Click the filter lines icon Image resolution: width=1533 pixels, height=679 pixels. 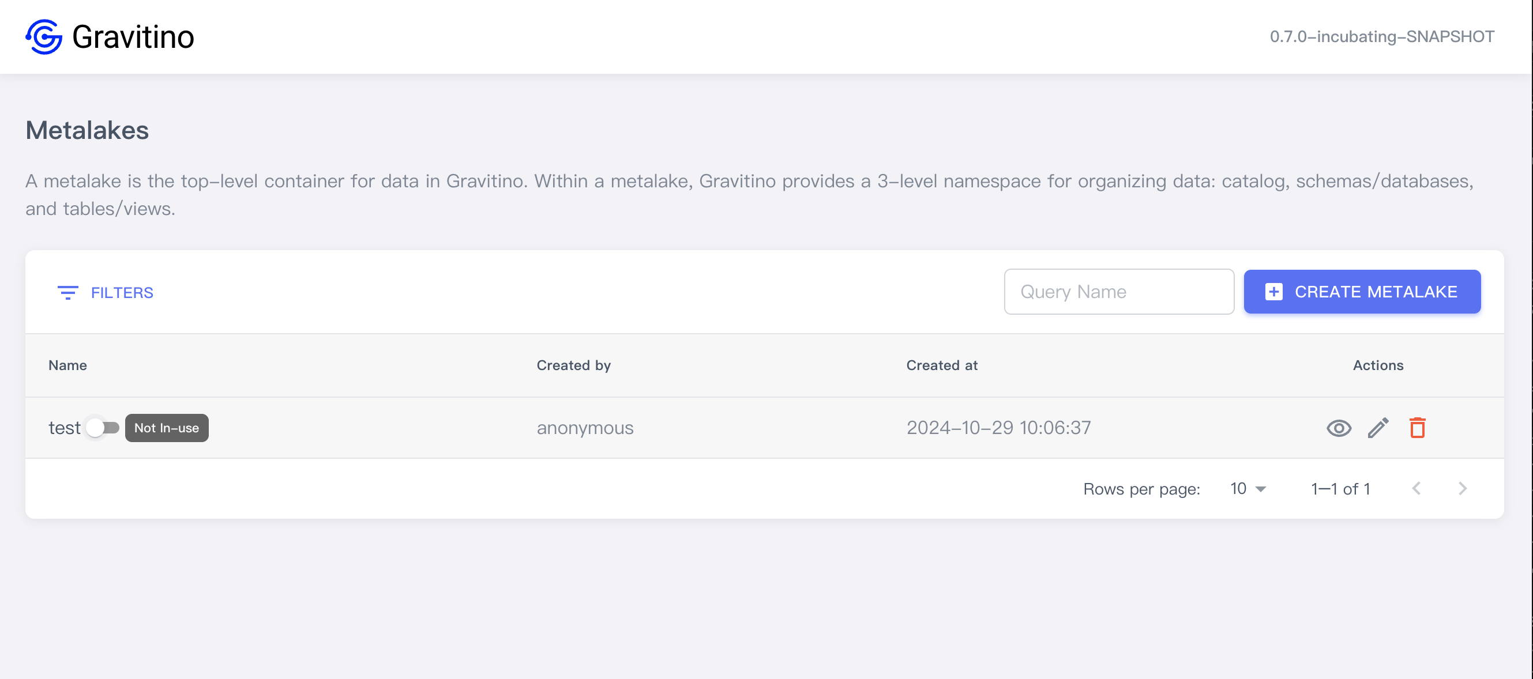click(67, 293)
